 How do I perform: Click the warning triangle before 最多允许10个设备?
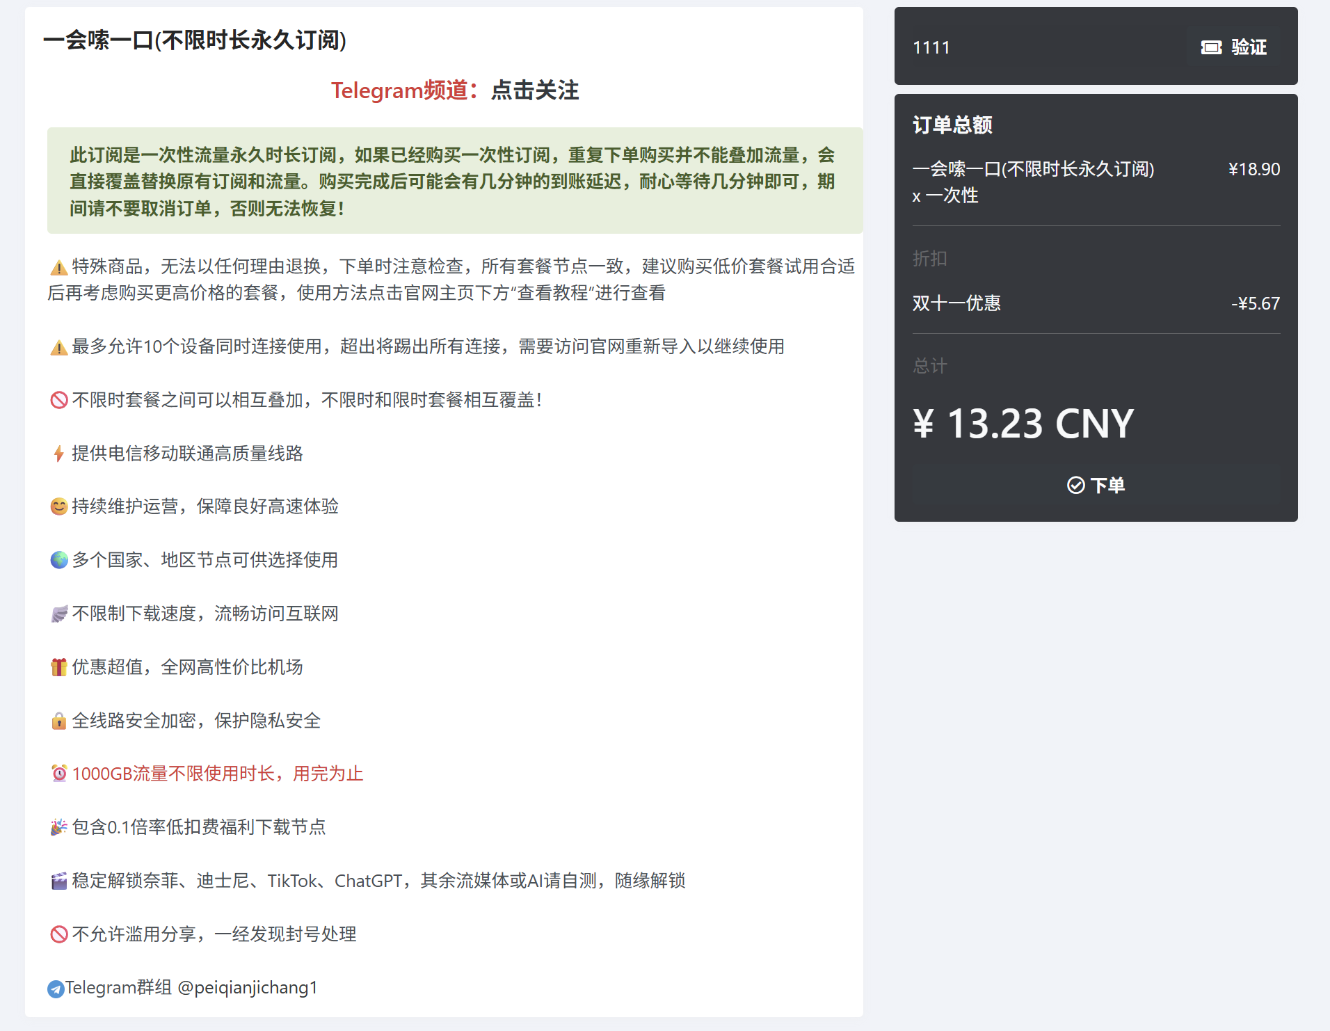(x=59, y=347)
